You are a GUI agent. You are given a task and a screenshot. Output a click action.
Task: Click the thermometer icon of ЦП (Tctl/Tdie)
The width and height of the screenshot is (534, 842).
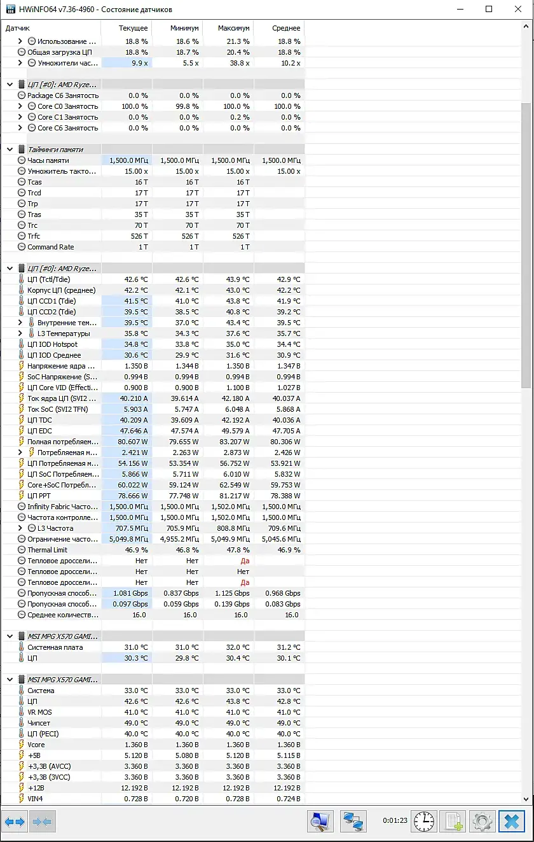point(22,279)
